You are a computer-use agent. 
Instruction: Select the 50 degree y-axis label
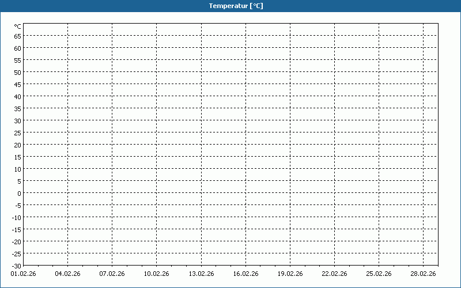point(18,72)
